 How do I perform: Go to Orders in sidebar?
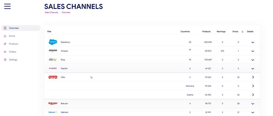click(x=13, y=52)
